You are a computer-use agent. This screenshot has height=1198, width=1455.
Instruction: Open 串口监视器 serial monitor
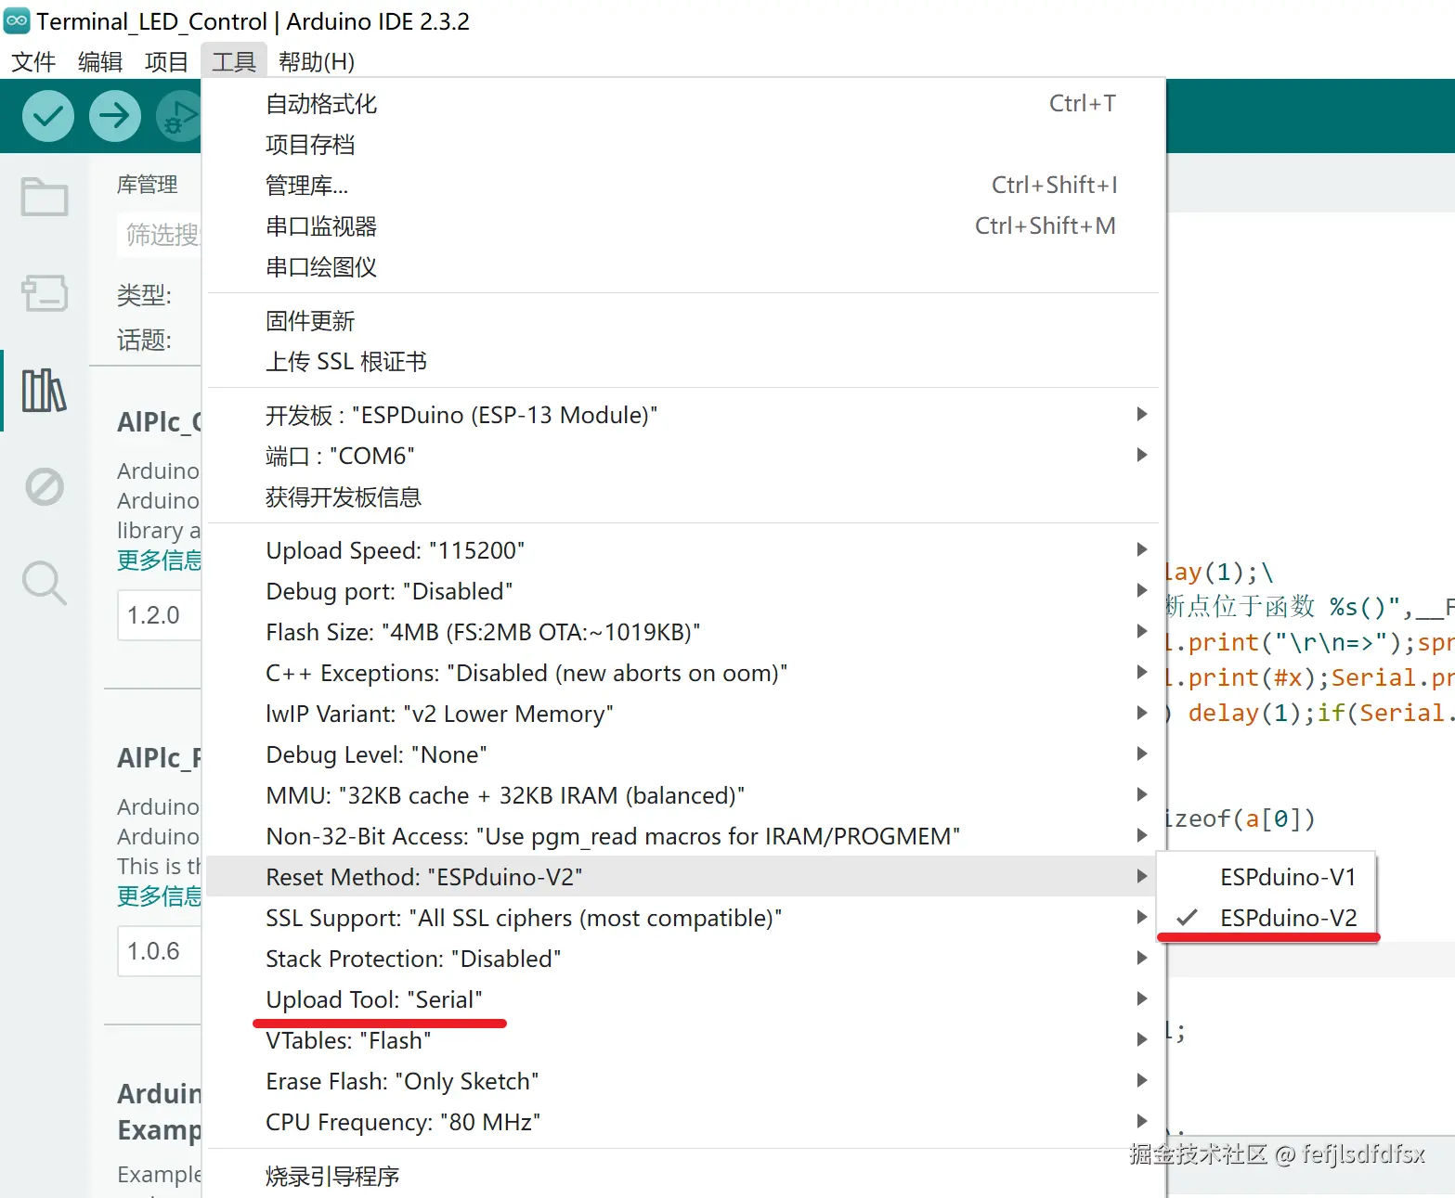[683, 225]
